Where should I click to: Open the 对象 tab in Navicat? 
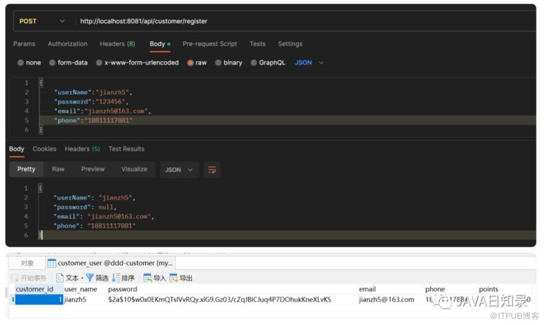28,263
